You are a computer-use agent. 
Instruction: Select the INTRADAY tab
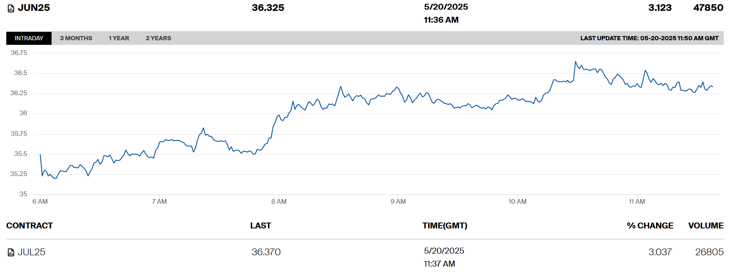tap(29, 38)
